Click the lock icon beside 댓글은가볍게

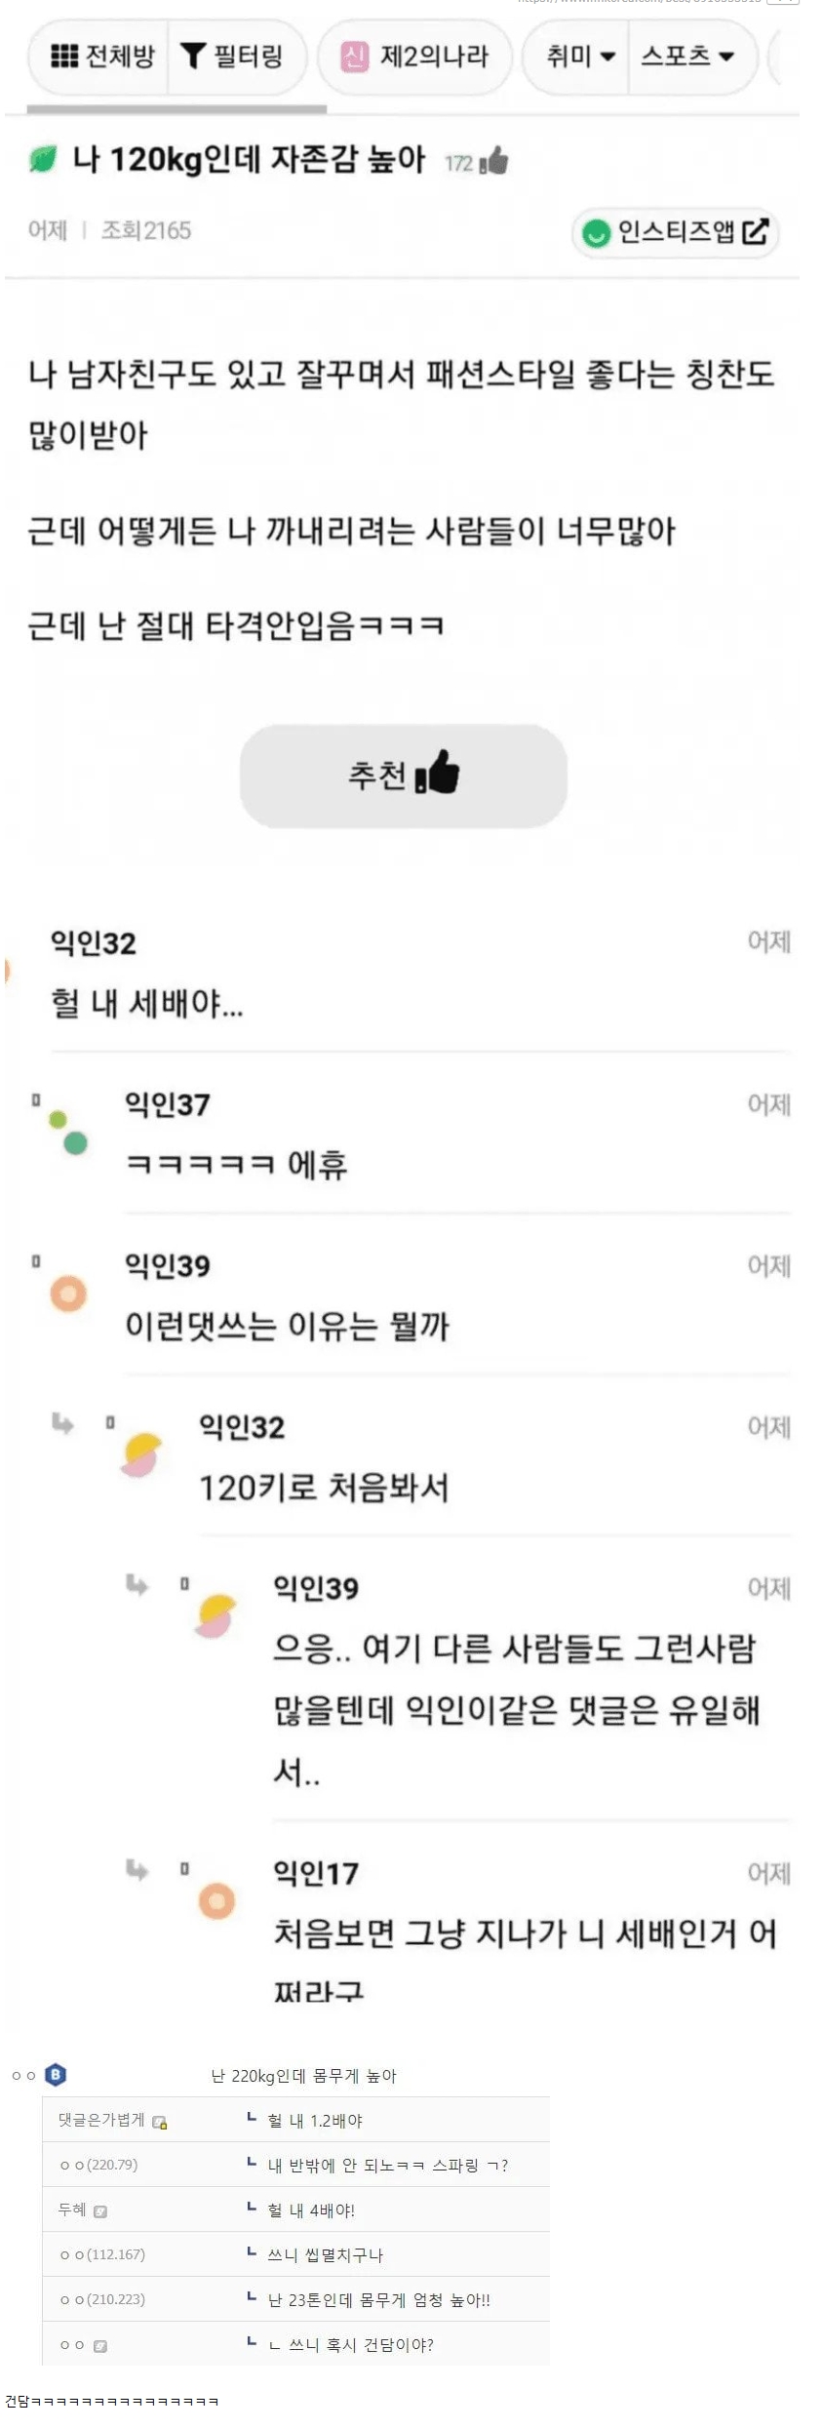tap(160, 2121)
